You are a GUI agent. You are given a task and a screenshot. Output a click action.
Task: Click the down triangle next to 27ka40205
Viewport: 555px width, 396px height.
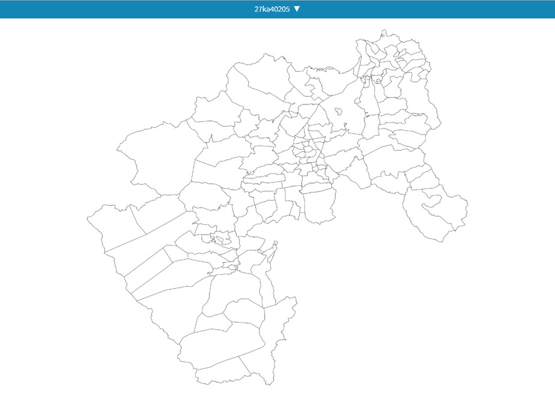pos(297,9)
